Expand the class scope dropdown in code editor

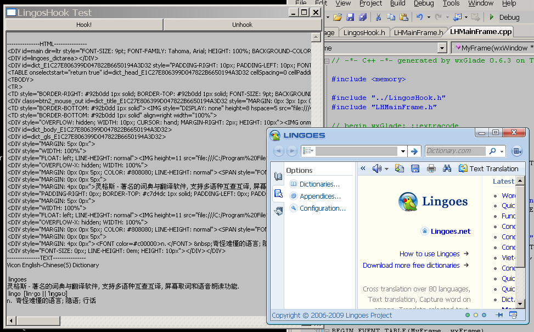[x=442, y=48]
